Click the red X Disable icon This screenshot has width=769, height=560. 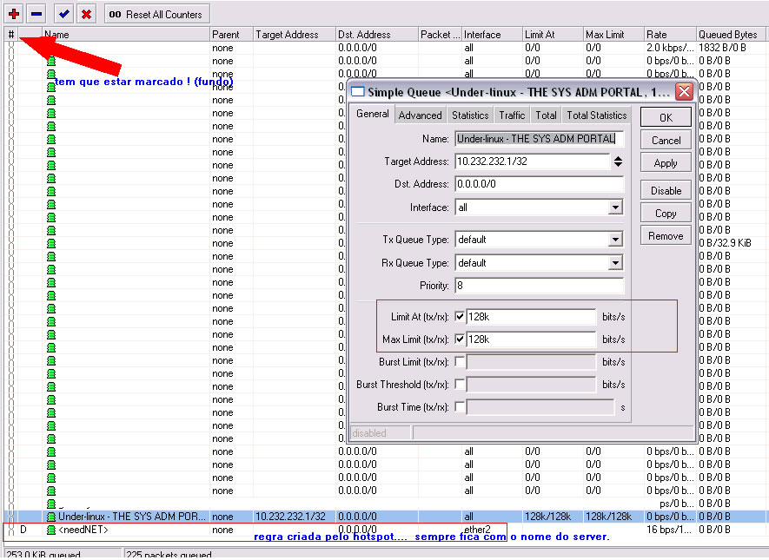click(x=86, y=14)
